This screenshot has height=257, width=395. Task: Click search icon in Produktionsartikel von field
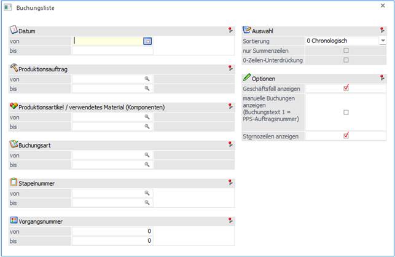(147, 117)
